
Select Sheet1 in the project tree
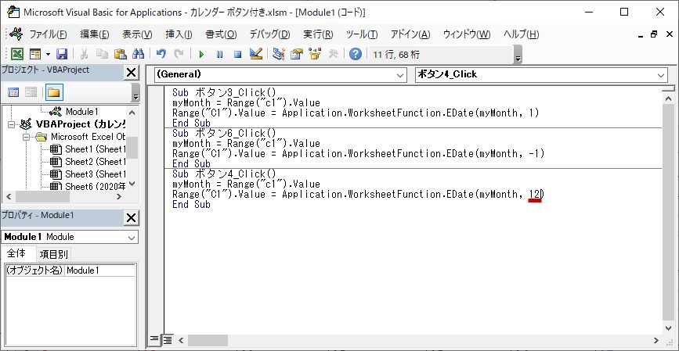point(95,149)
